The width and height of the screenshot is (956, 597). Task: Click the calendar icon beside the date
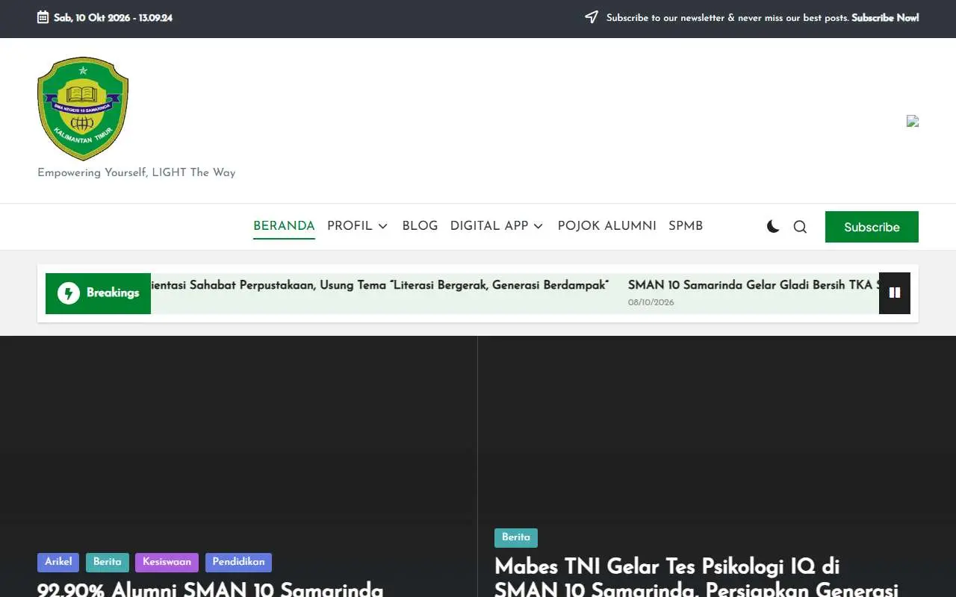coord(43,17)
